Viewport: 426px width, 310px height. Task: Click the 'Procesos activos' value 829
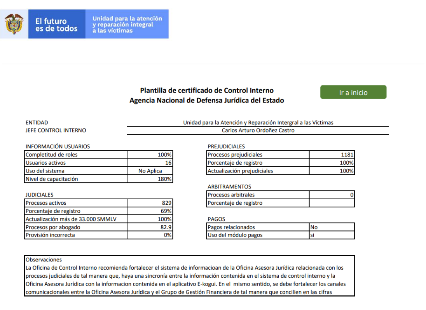(x=150, y=203)
